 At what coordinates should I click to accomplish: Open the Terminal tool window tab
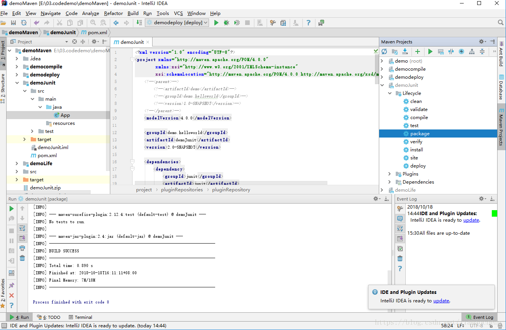point(81,317)
